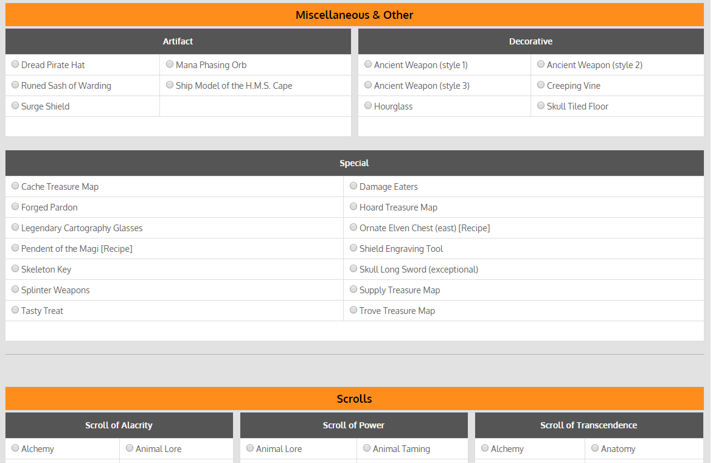Click the Special section header
Image resolution: width=713 pixels, height=463 pixels.
[x=355, y=163]
